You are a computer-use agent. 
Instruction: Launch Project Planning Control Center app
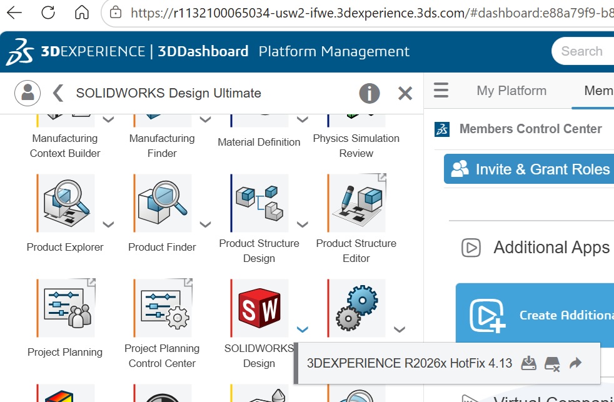tap(163, 308)
